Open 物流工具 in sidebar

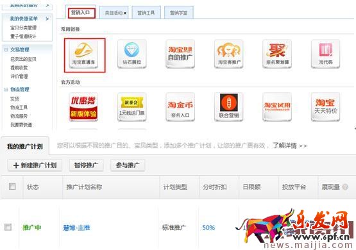coord(19,107)
